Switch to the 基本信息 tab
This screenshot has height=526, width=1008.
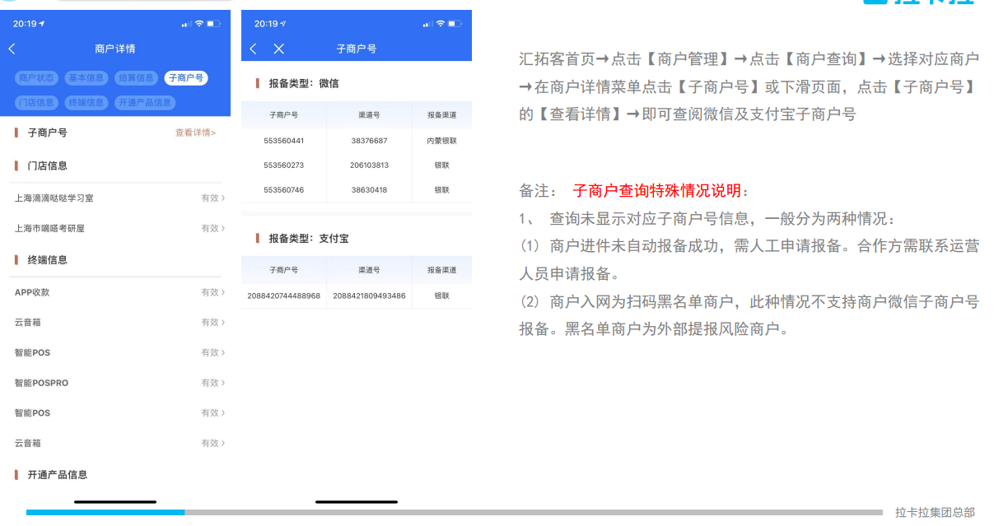[x=86, y=78]
